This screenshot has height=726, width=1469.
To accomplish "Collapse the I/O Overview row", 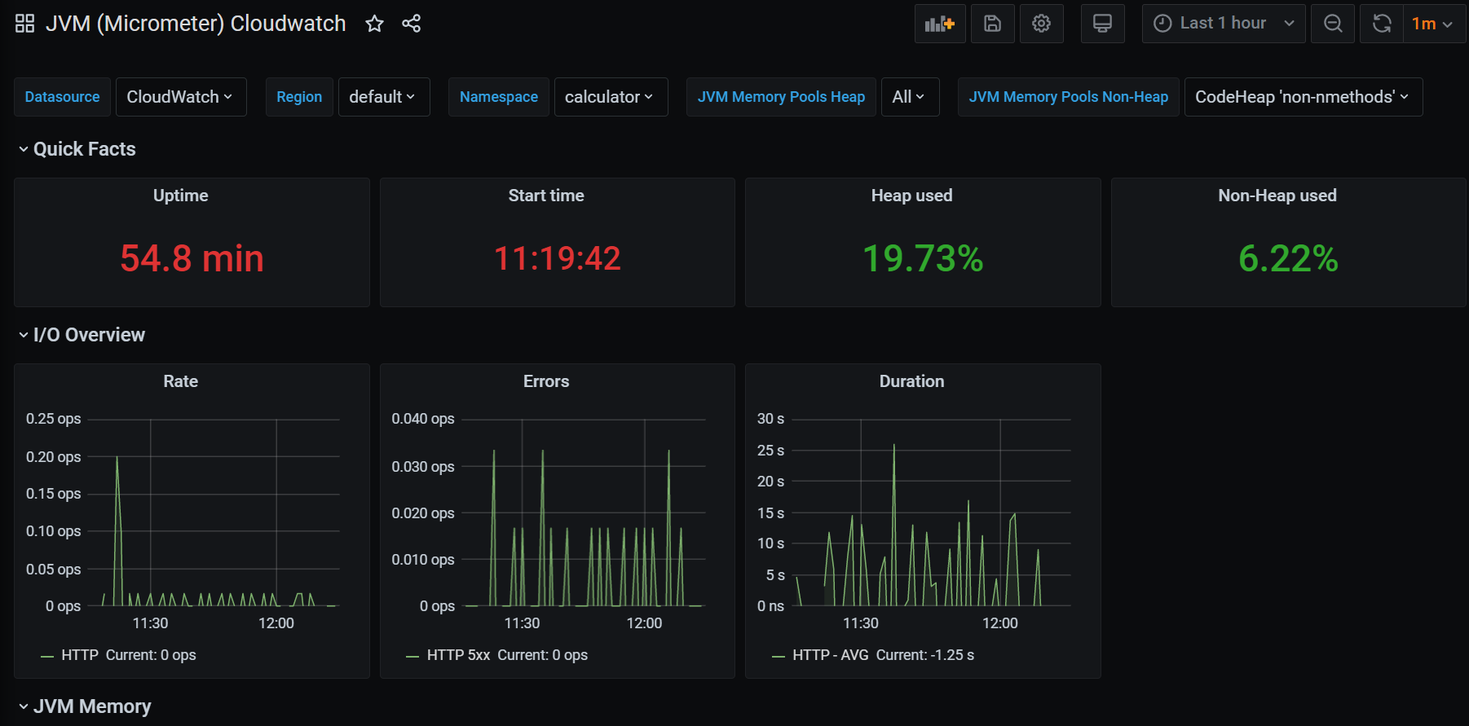I will coord(82,335).
